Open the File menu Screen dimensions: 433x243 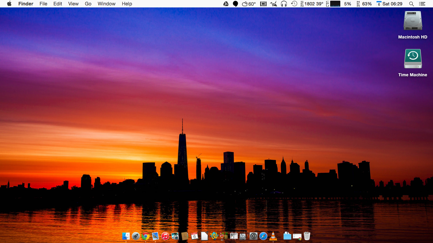click(43, 4)
